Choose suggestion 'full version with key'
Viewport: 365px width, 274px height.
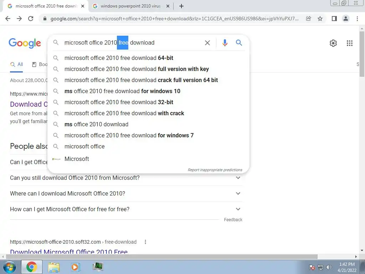(149, 69)
